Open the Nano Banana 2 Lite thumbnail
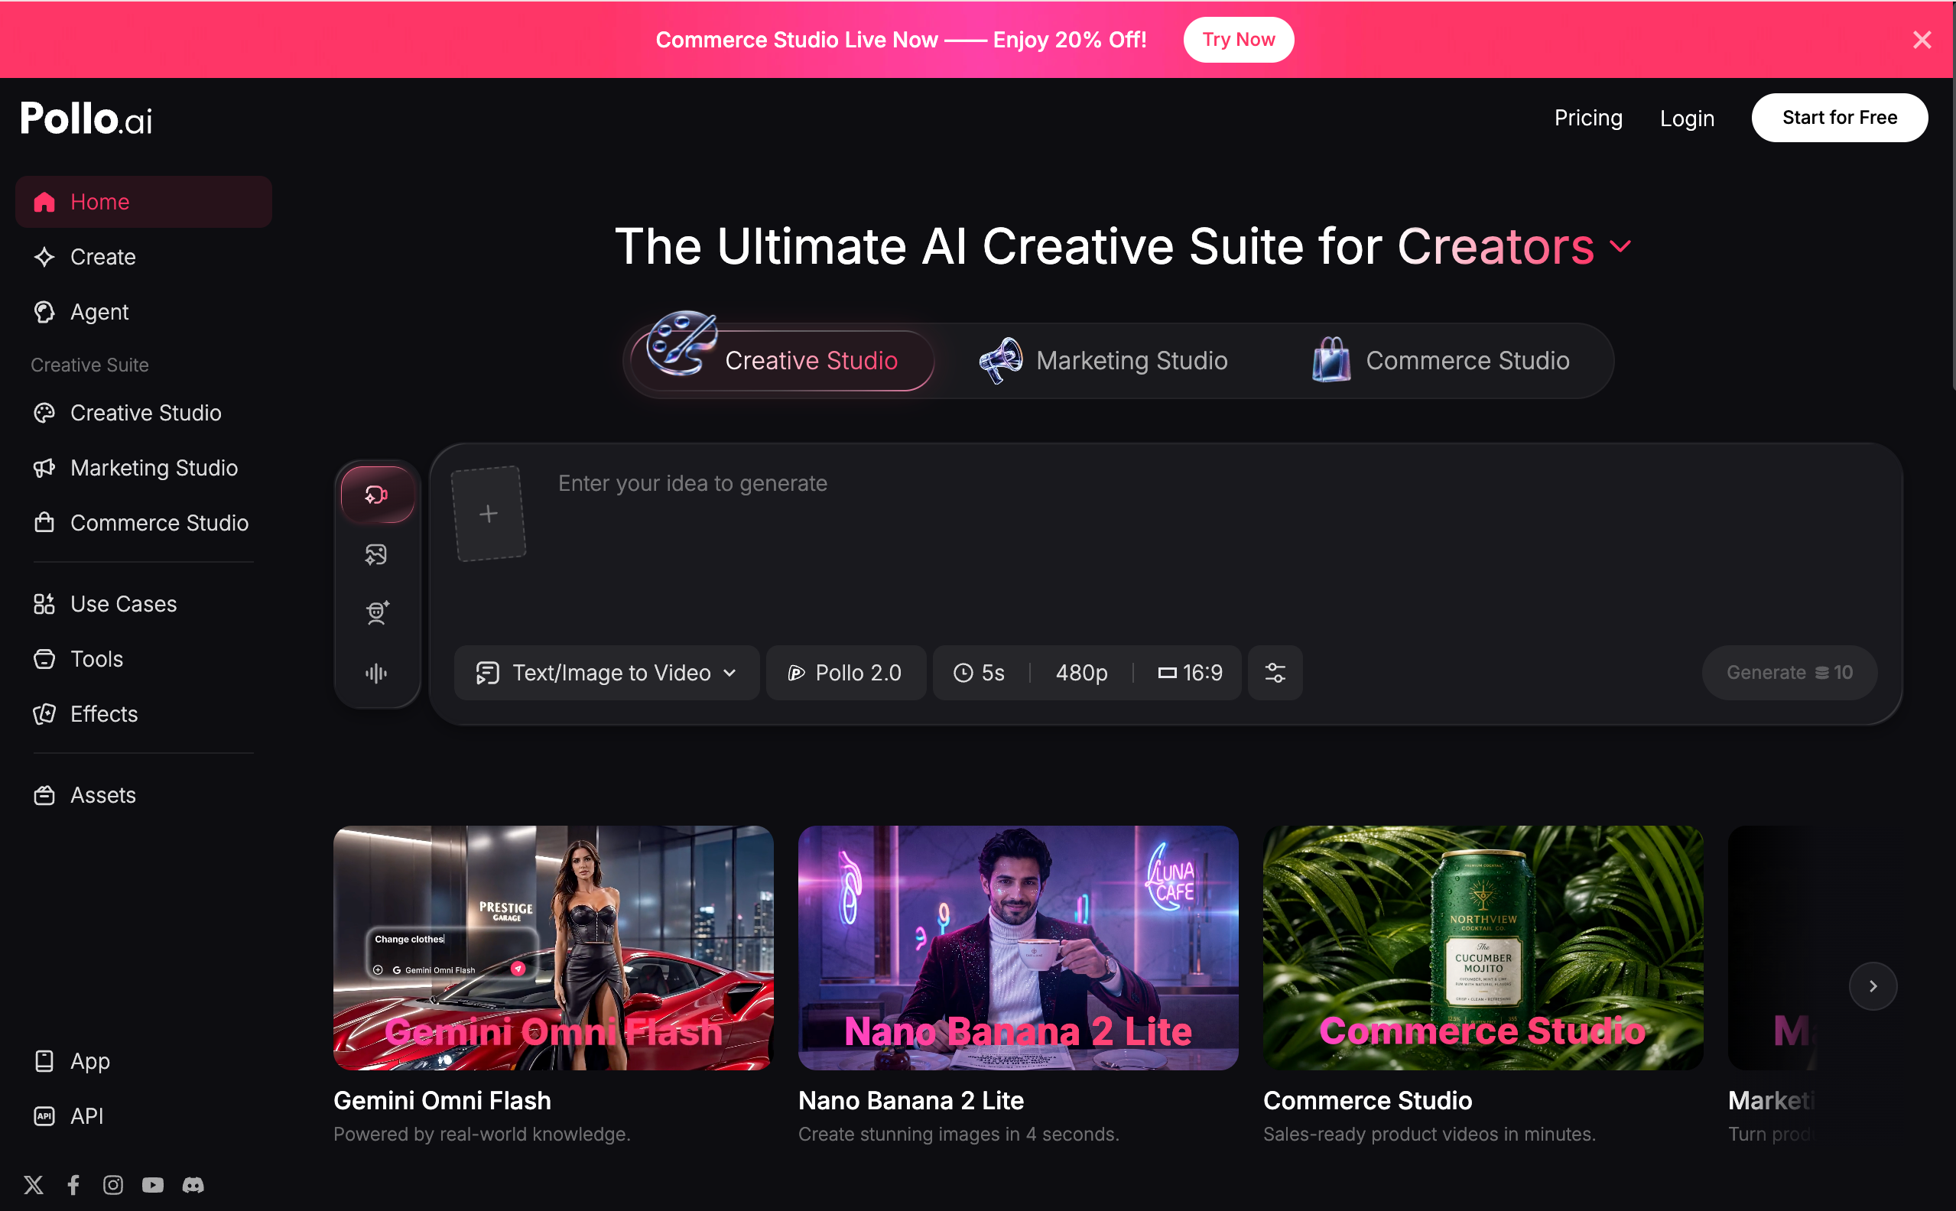Viewport: 1956px width, 1211px height. pyautogui.click(x=1018, y=947)
